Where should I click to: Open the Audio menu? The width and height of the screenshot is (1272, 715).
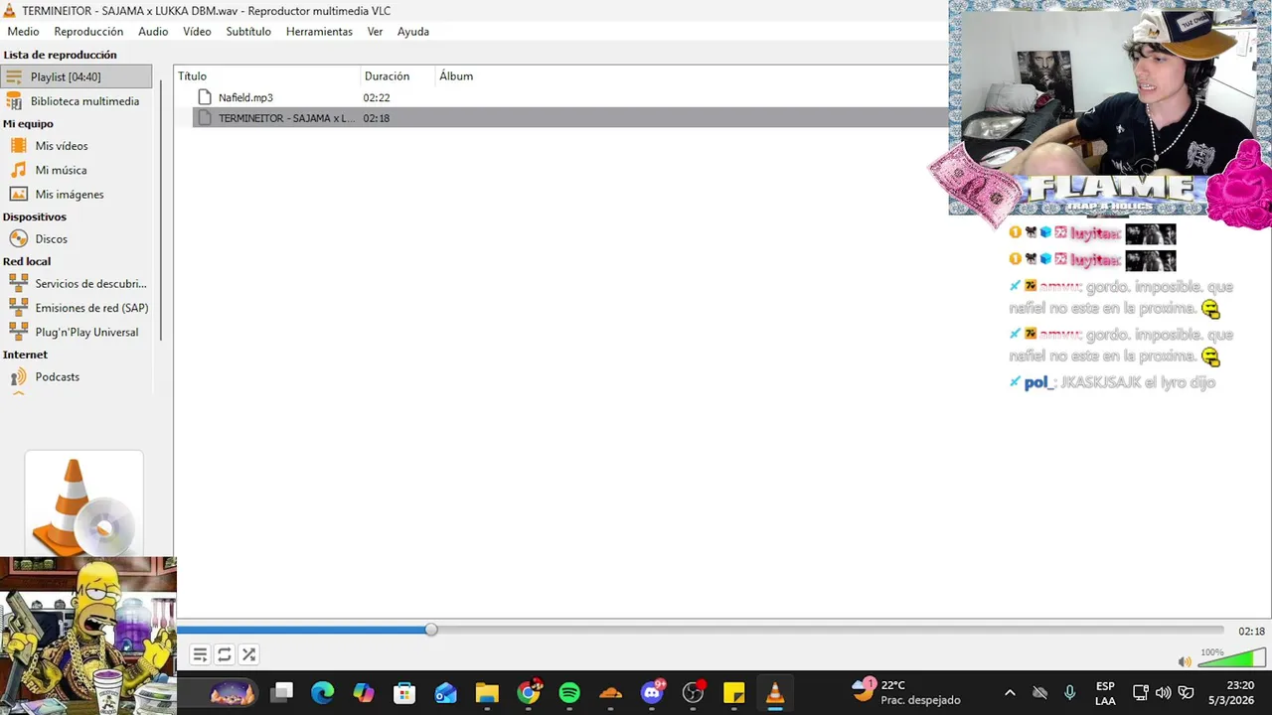pos(153,32)
